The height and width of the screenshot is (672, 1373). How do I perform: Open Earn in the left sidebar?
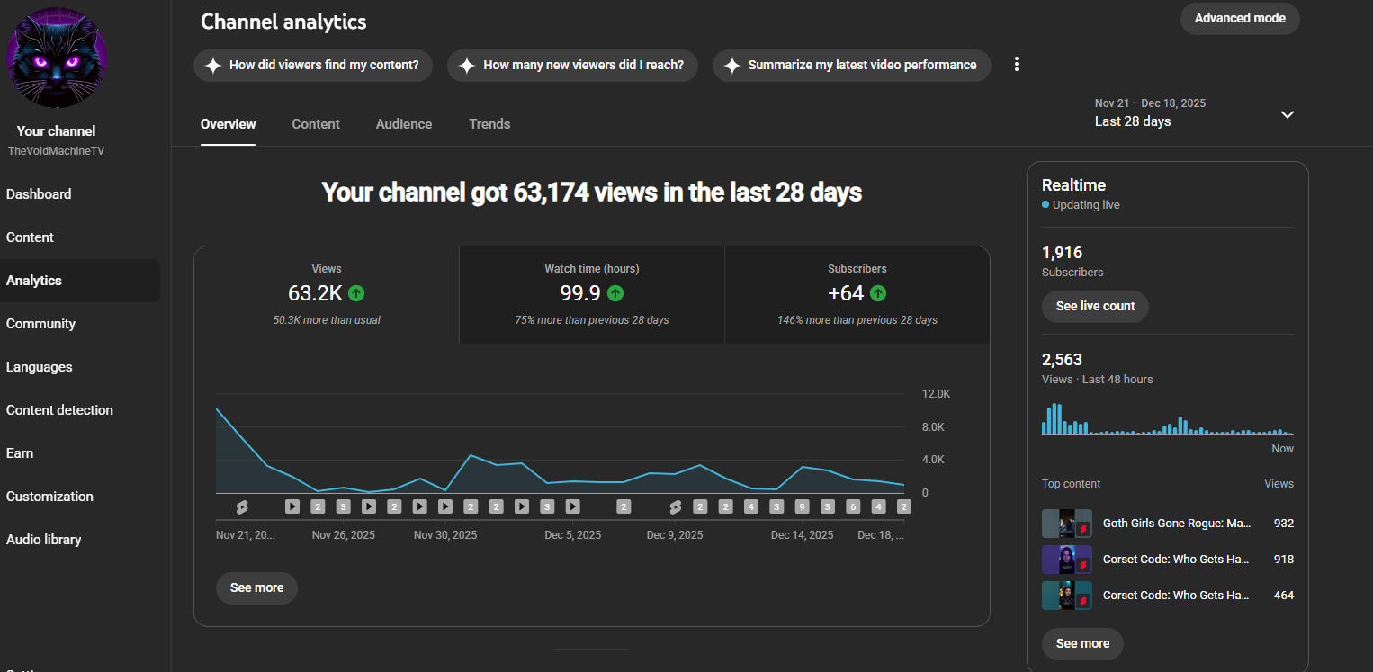tap(20, 453)
